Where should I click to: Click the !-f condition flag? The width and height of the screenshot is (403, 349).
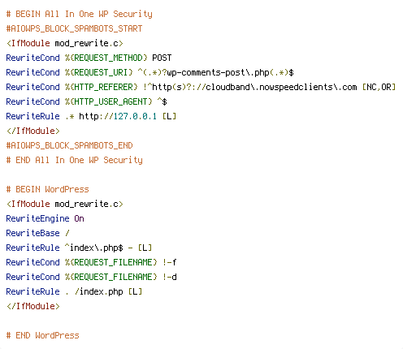pyautogui.click(x=169, y=262)
